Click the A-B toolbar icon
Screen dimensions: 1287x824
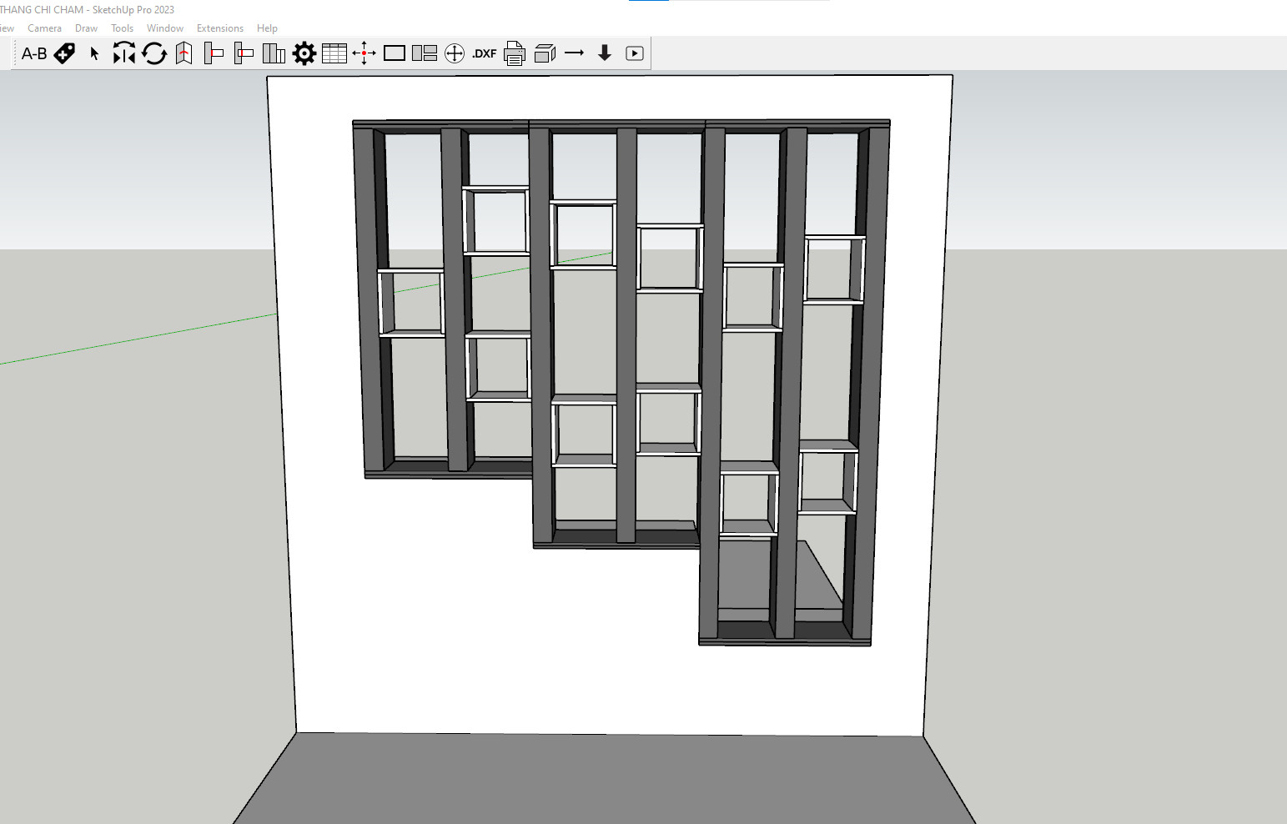(x=34, y=53)
